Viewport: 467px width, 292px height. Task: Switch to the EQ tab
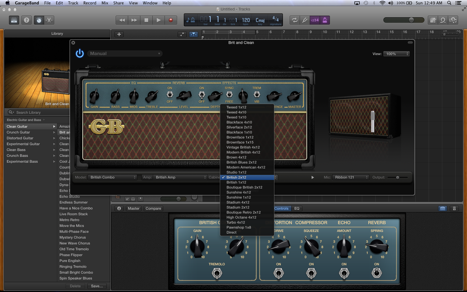pos(297,208)
